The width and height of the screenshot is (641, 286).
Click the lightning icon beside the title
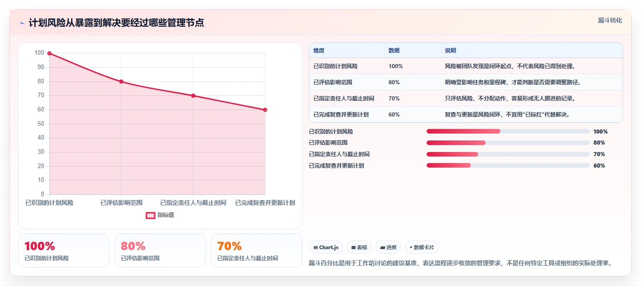click(22, 23)
